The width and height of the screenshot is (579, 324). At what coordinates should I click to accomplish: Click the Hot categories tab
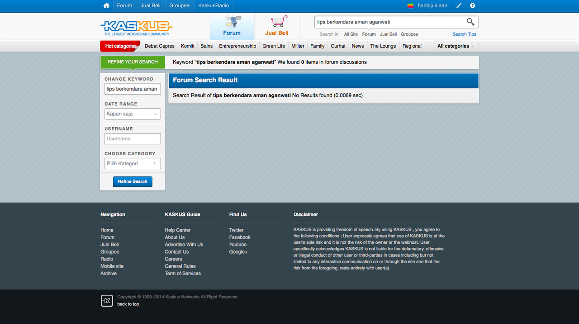coord(121,46)
